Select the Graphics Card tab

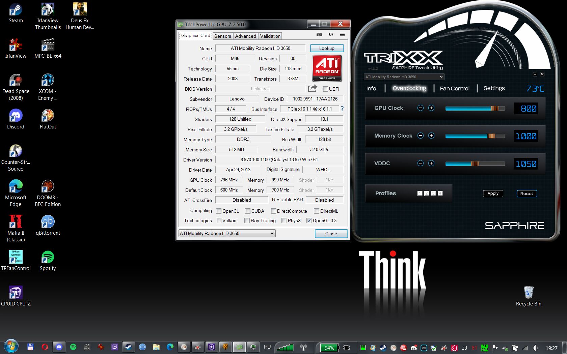196,35
